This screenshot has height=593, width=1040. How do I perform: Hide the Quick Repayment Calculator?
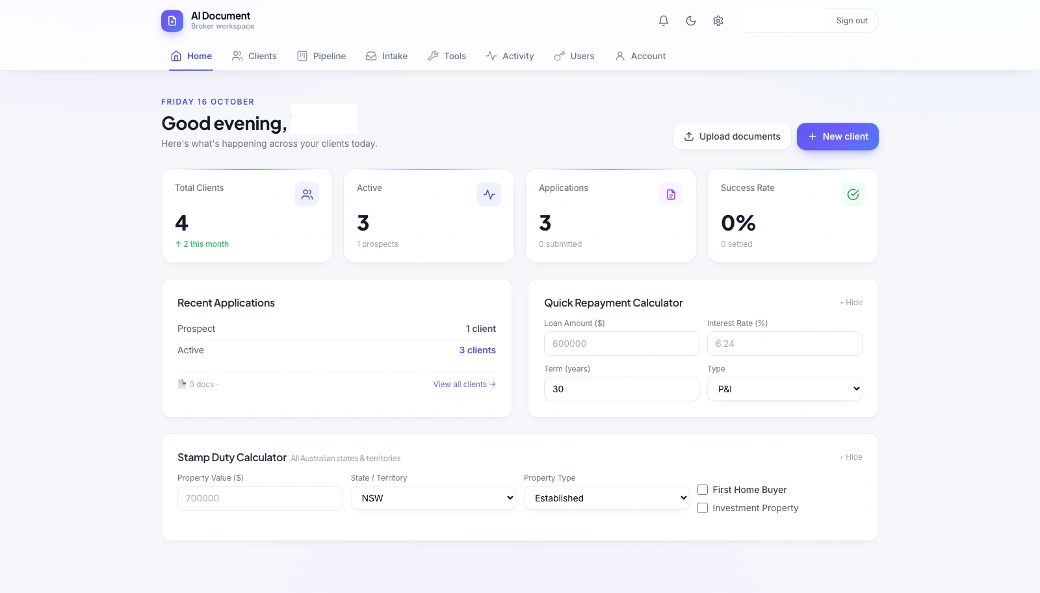click(851, 303)
